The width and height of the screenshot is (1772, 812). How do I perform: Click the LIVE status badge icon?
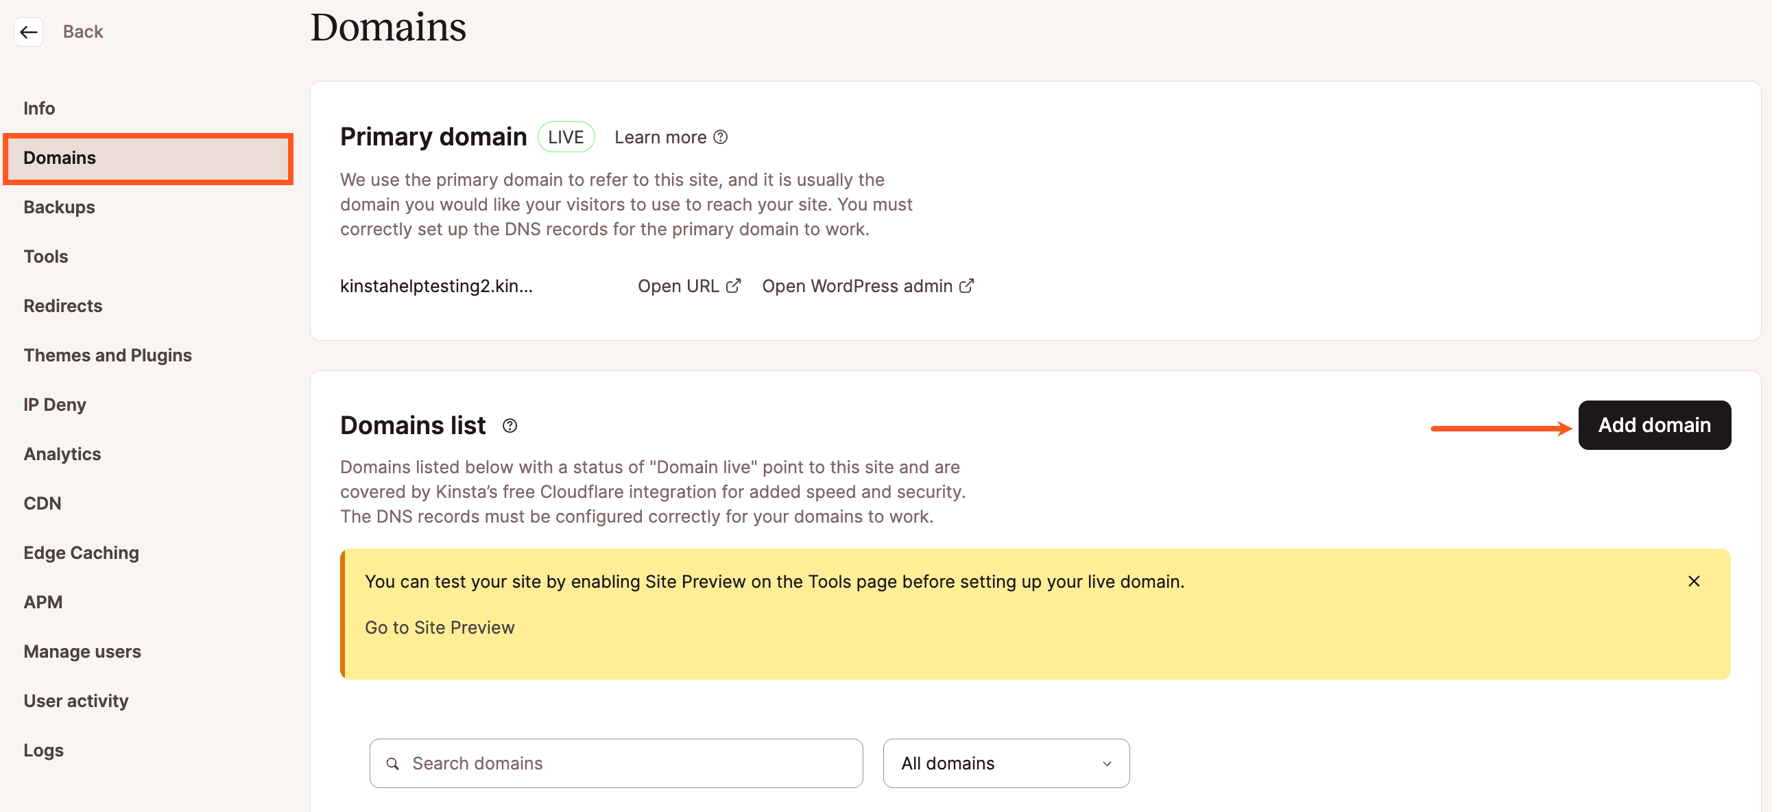coord(566,136)
